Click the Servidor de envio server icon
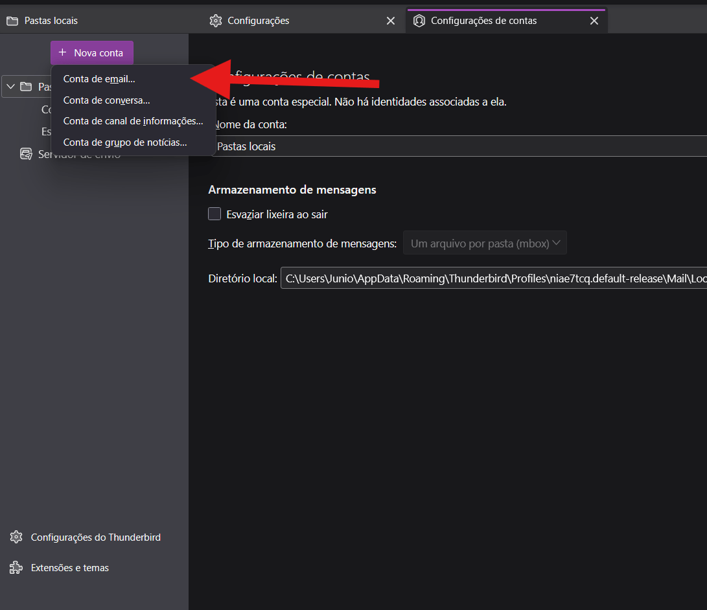 pyautogui.click(x=26, y=154)
